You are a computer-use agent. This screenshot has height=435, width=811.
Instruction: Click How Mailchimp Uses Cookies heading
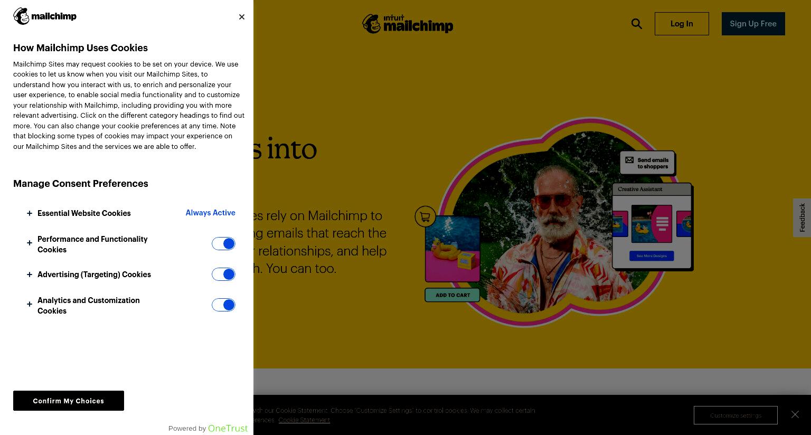[x=80, y=48]
